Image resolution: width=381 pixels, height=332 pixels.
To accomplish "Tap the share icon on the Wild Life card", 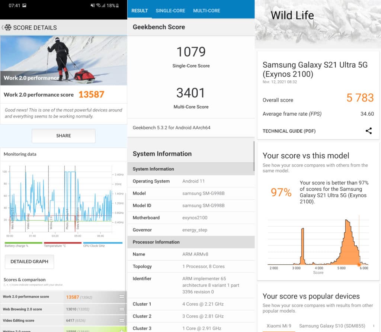I will coord(369,131).
